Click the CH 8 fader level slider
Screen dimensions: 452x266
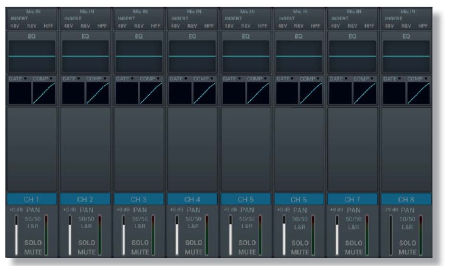coord(391,235)
